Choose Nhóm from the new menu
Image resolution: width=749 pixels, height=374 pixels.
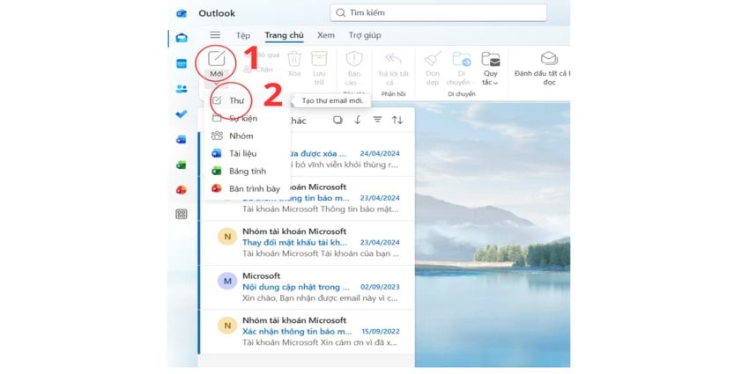[x=247, y=136]
